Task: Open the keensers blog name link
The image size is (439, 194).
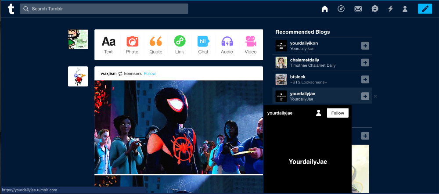Action: [133, 74]
